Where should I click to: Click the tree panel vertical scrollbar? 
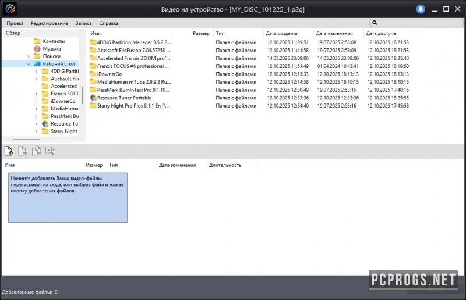[x=82, y=95]
